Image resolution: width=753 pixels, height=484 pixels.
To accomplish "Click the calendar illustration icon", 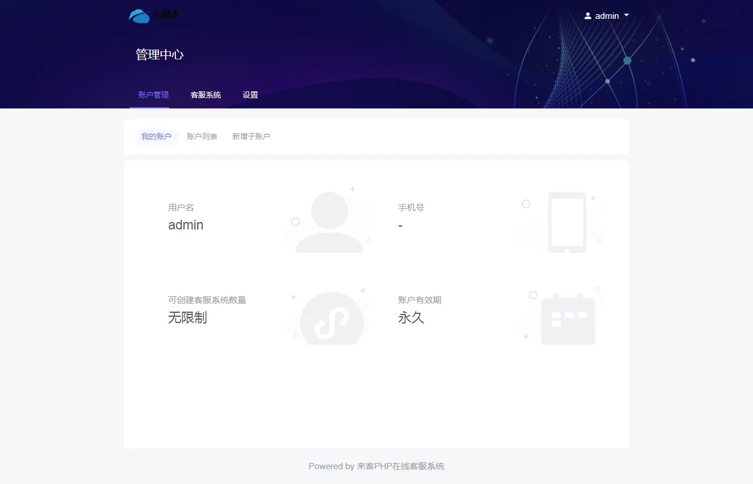I will click(568, 319).
